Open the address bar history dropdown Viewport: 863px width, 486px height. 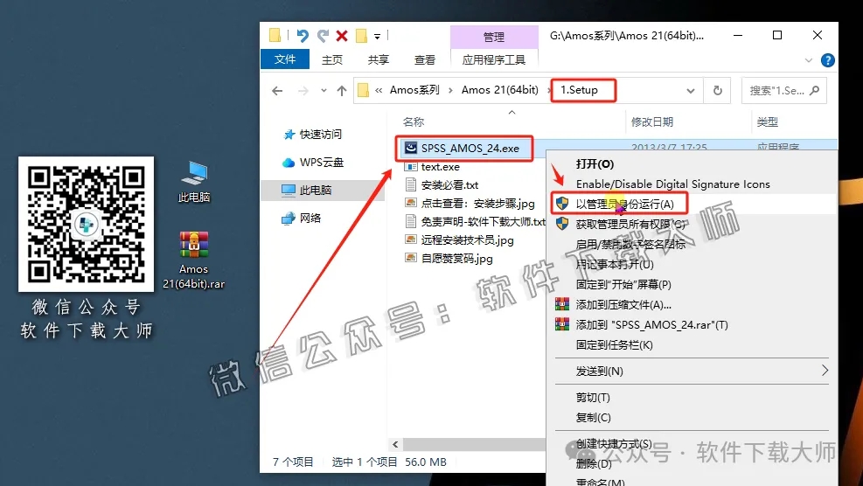click(690, 91)
